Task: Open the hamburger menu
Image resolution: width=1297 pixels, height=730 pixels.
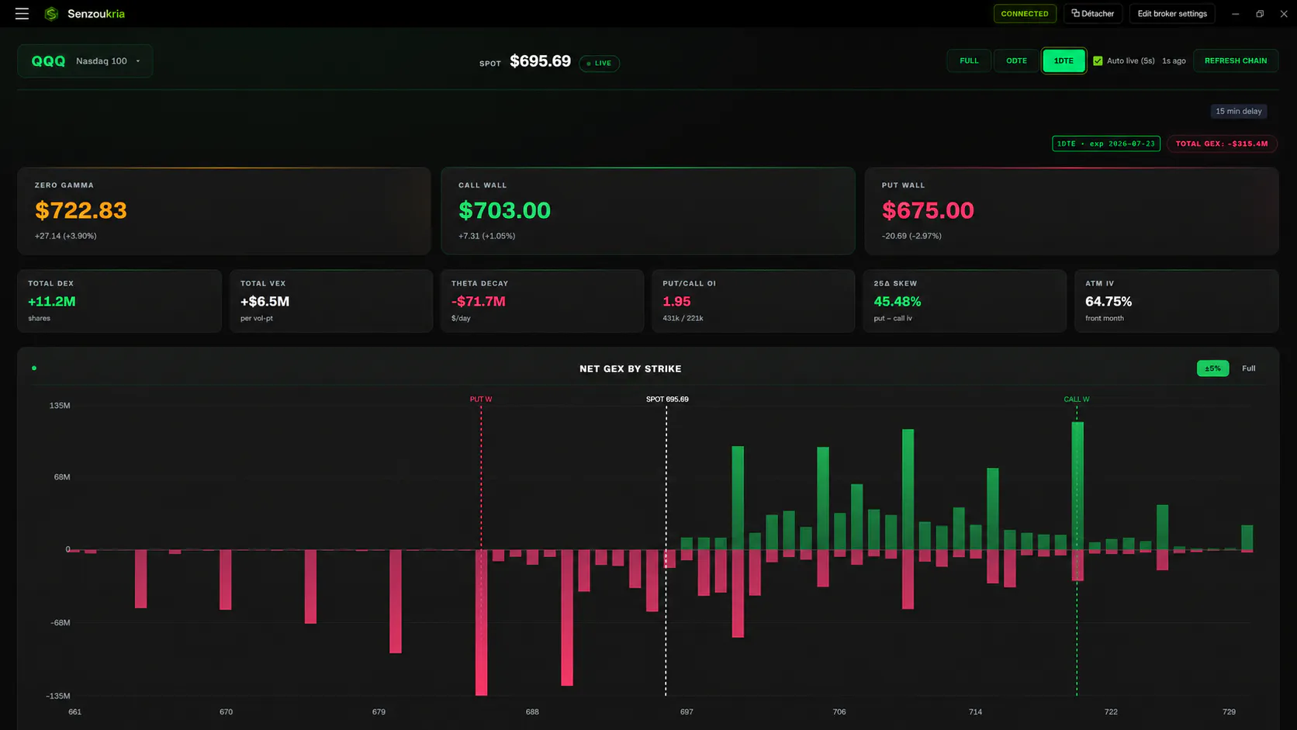Action: [22, 14]
